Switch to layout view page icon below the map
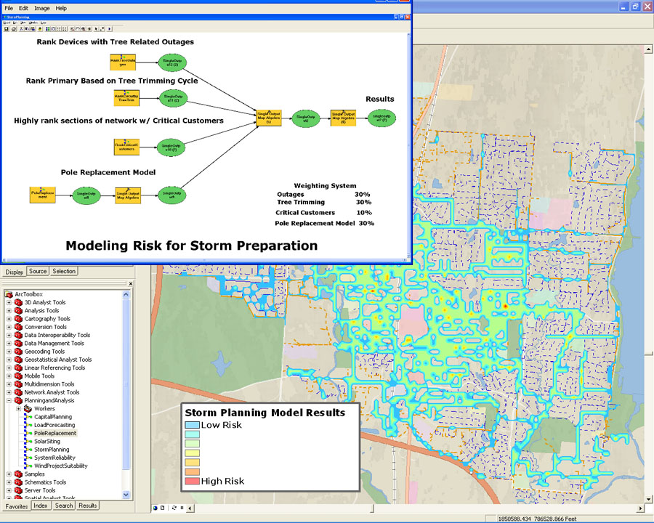 162,508
